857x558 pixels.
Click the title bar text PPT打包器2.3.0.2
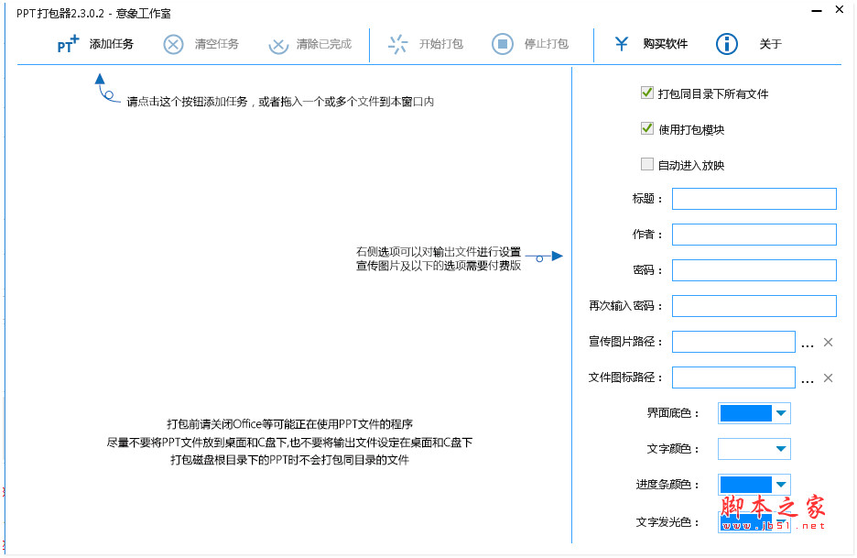(60, 13)
